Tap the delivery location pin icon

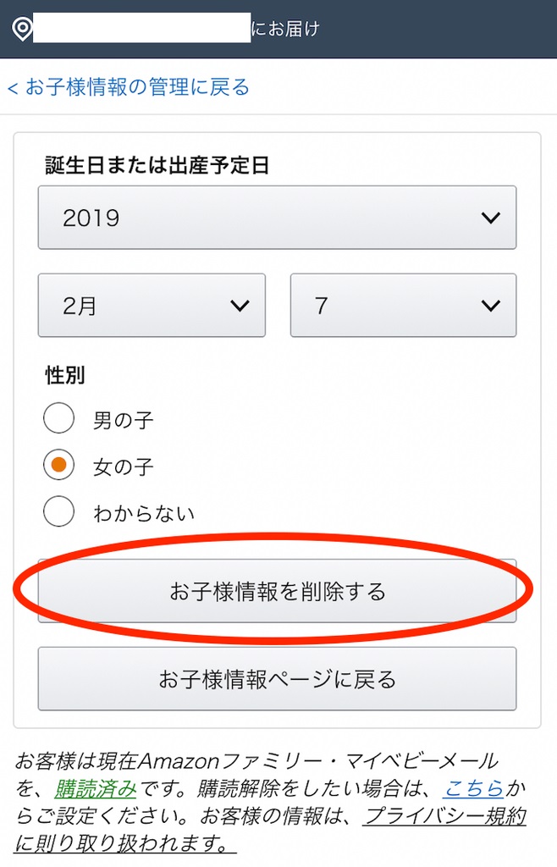(22, 29)
